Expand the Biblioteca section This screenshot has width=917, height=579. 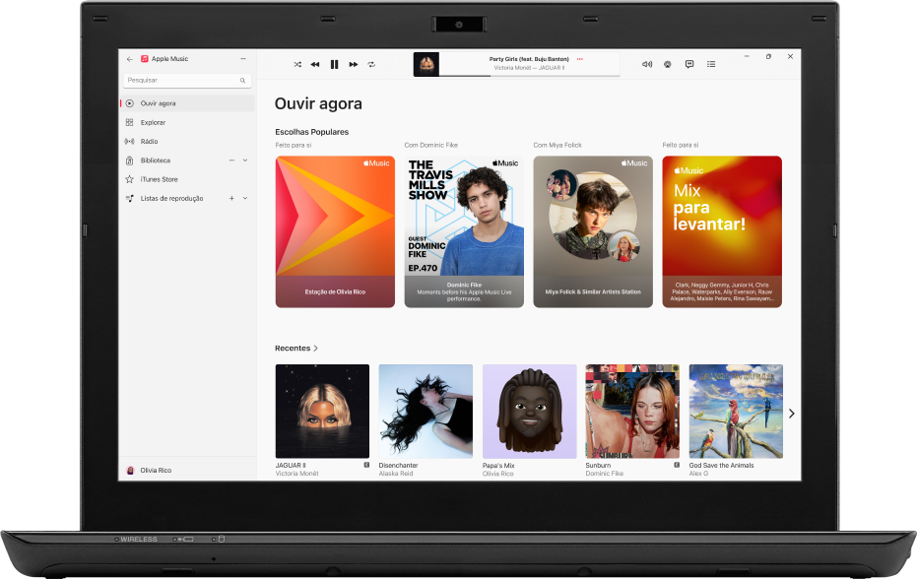point(245,161)
